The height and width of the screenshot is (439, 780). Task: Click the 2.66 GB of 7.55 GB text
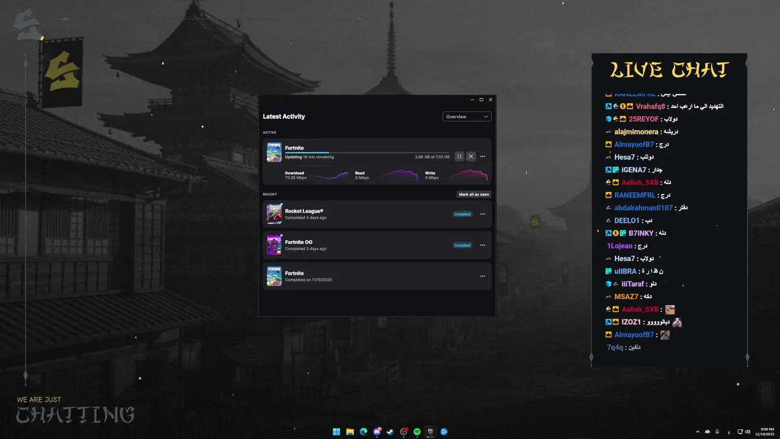[x=432, y=157]
